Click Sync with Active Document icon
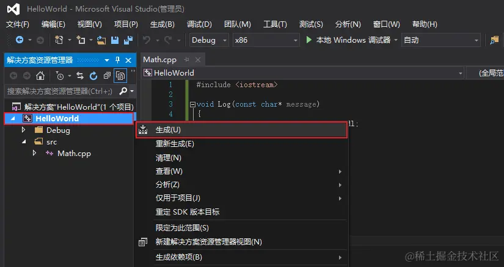 click(x=80, y=76)
